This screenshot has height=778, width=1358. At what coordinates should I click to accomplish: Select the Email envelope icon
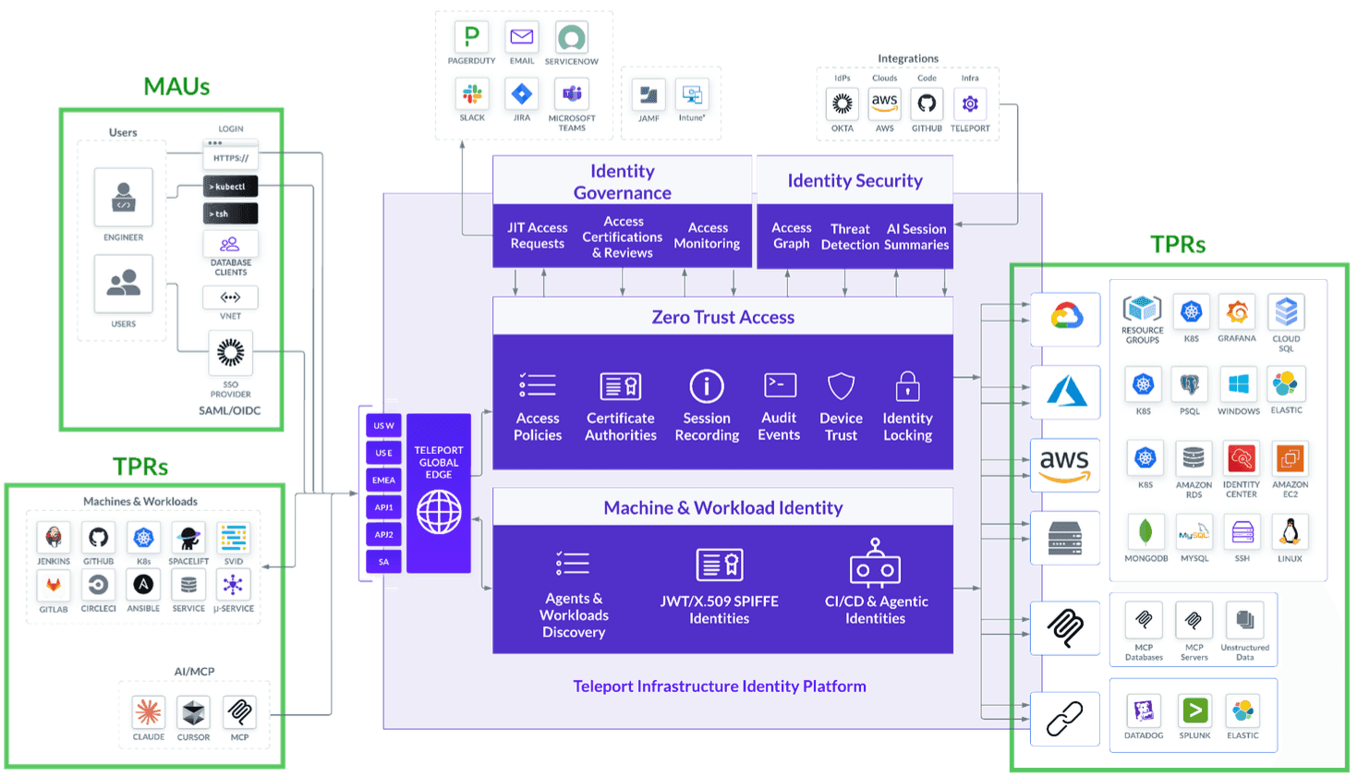pos(522,37)
